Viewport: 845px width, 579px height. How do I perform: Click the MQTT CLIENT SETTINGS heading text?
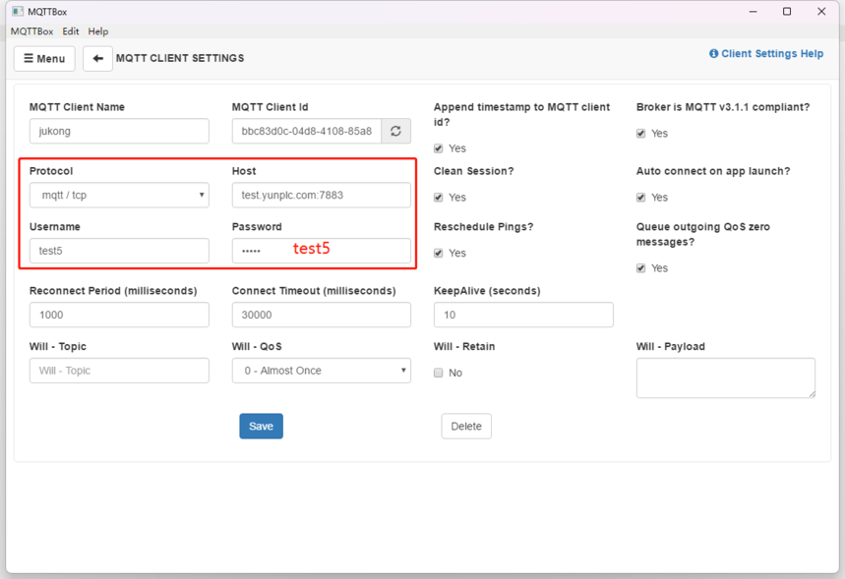click(x=180, y=58)
